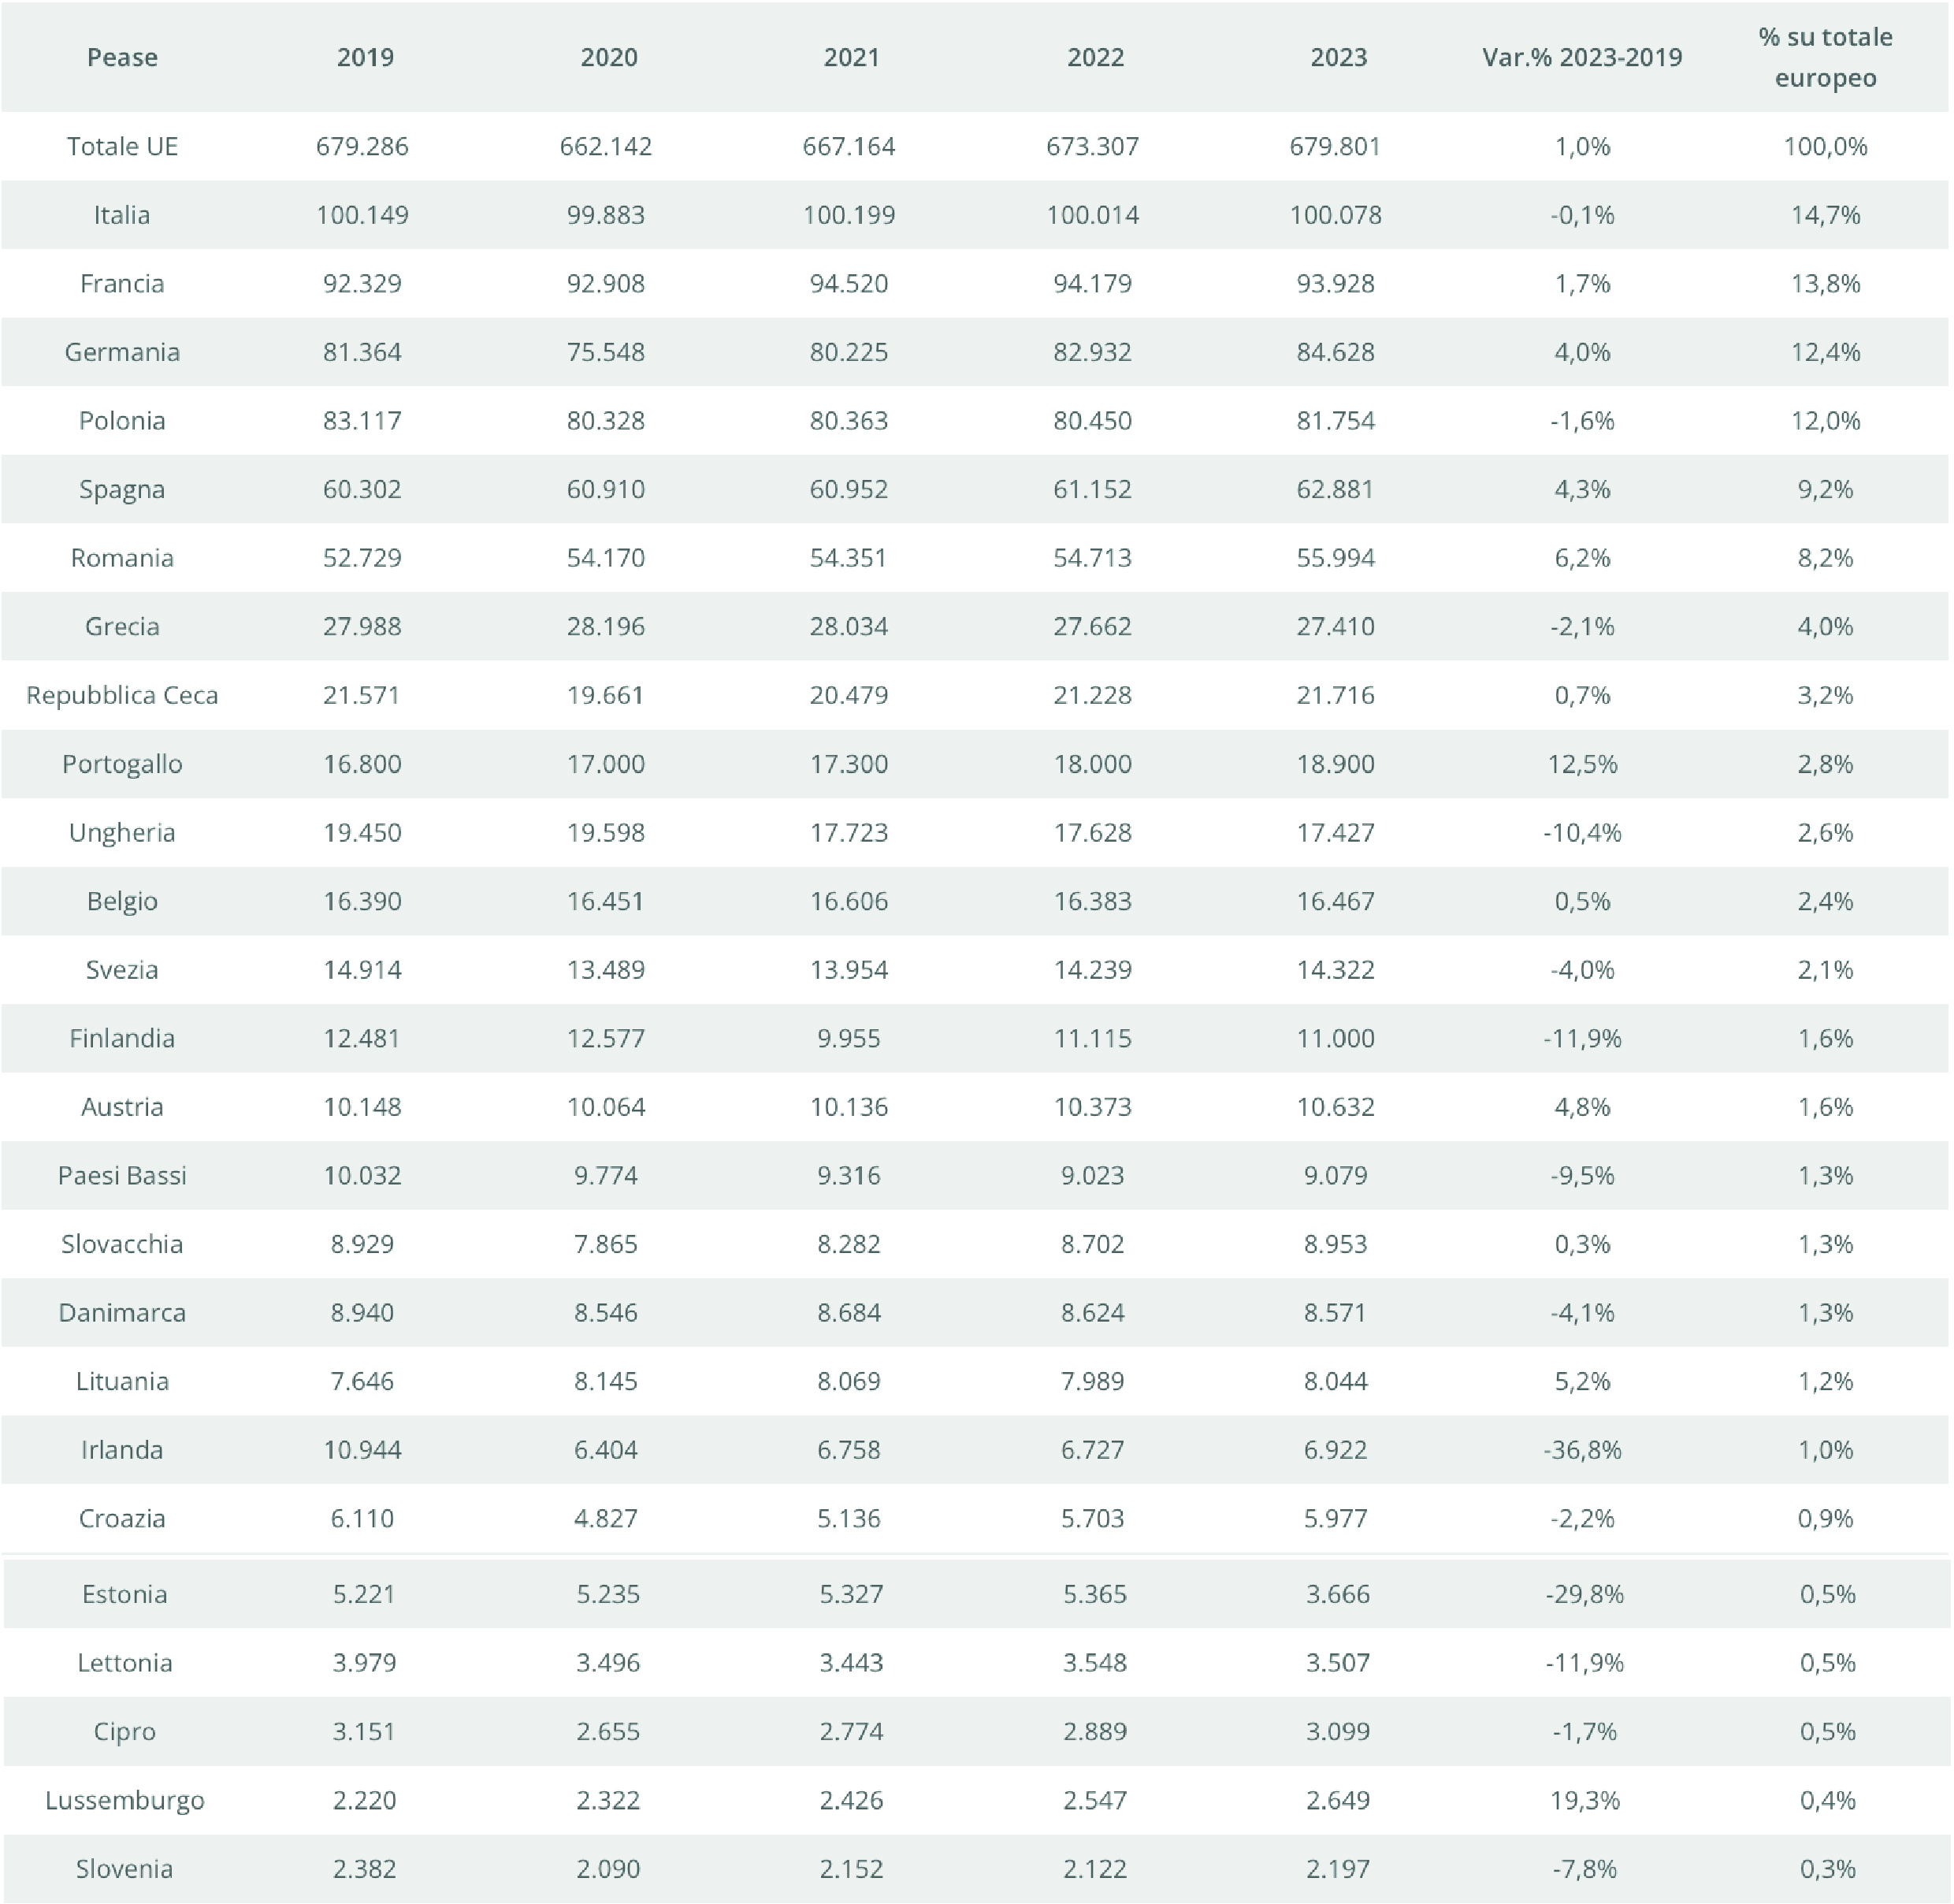The width and height of the screenshot is (1954, 1904).
Task: Select the % su totale europeo header
Action: click(1825, 57)
